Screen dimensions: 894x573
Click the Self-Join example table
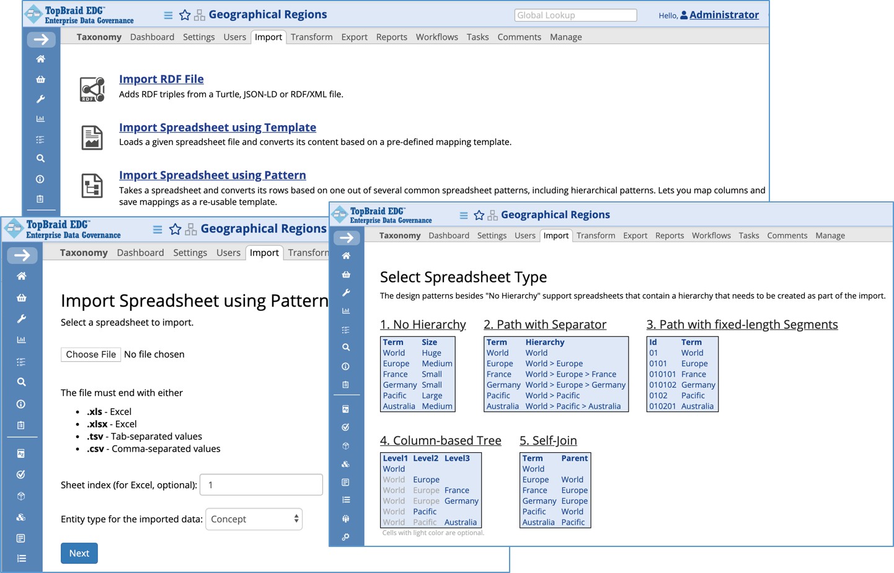point(555,490)
